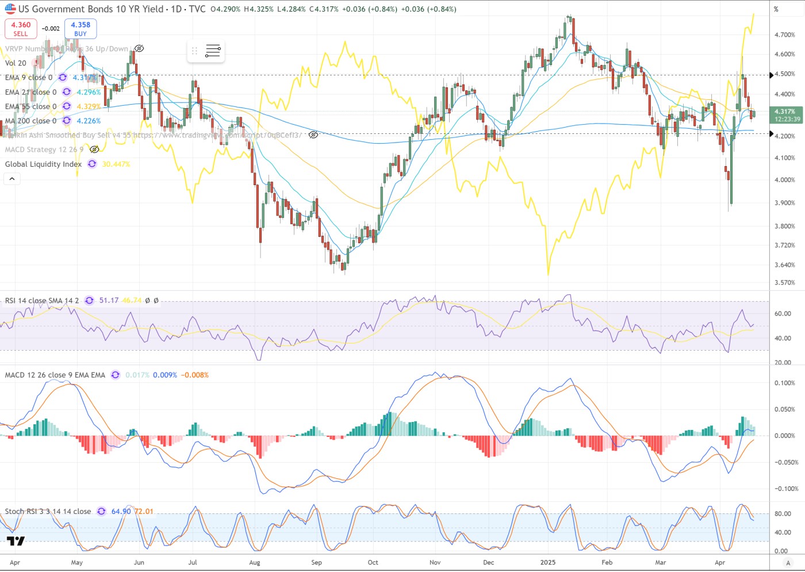805x572 pixels.
Task: Click Stoch RSI value 64.90
Action: (121, 511)
